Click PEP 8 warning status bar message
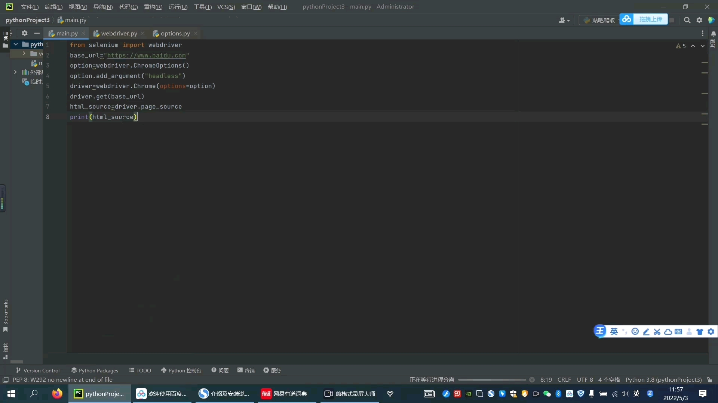Image resolution: width=718 pixels, height=403 pixels. pos(62,379)
